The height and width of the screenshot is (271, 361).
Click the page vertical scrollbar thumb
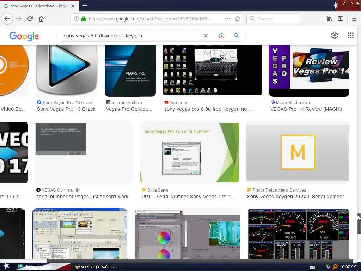(359, 224)
